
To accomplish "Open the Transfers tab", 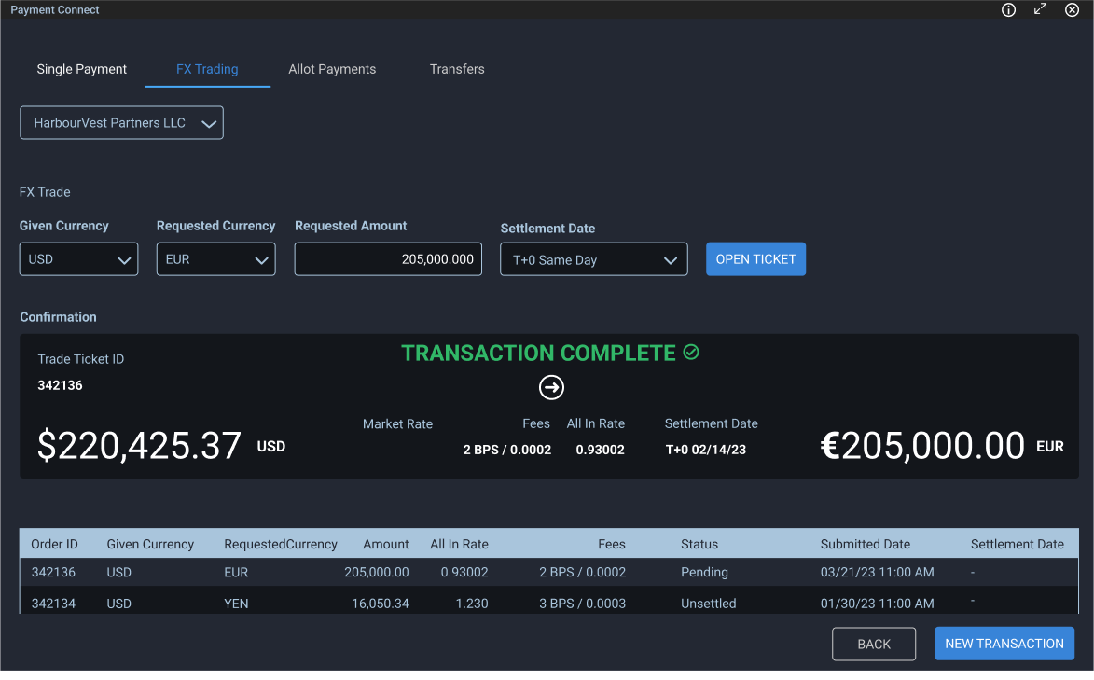I will point(457,69).
